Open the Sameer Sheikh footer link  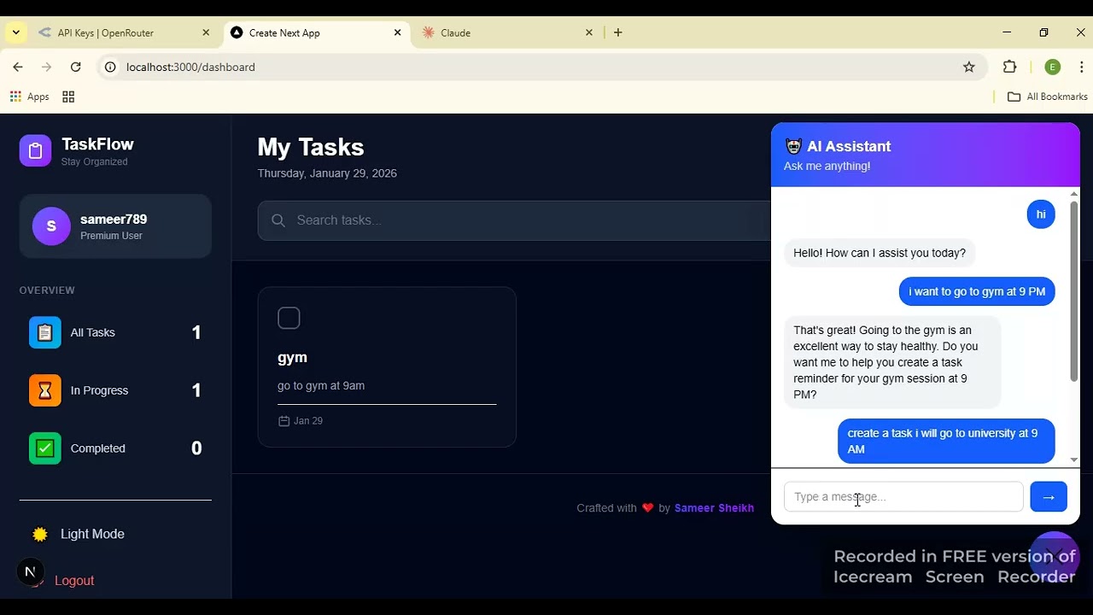pos(714,508)
